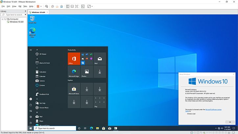Toggle the library sidebar view icon
Image resolution: width=238 pixels, height=134 pixels.
coord(68,6)
